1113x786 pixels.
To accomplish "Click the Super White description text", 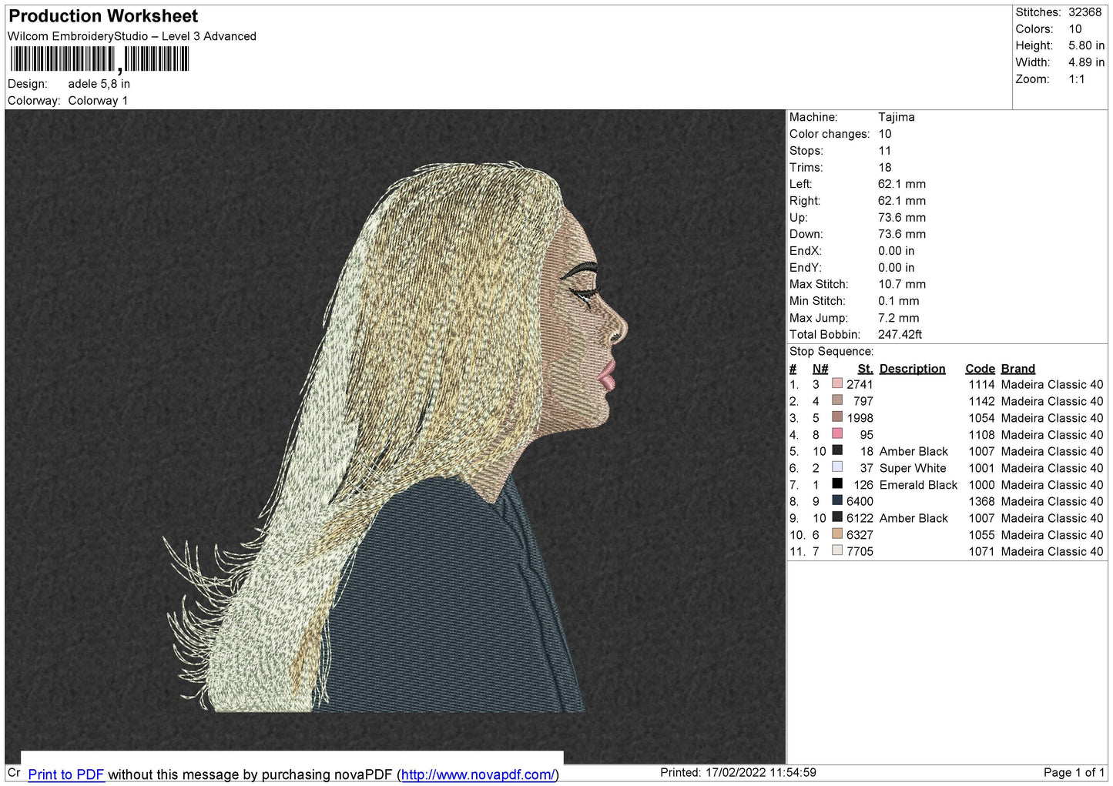I will pyautogui.click(x=913, y=469).
